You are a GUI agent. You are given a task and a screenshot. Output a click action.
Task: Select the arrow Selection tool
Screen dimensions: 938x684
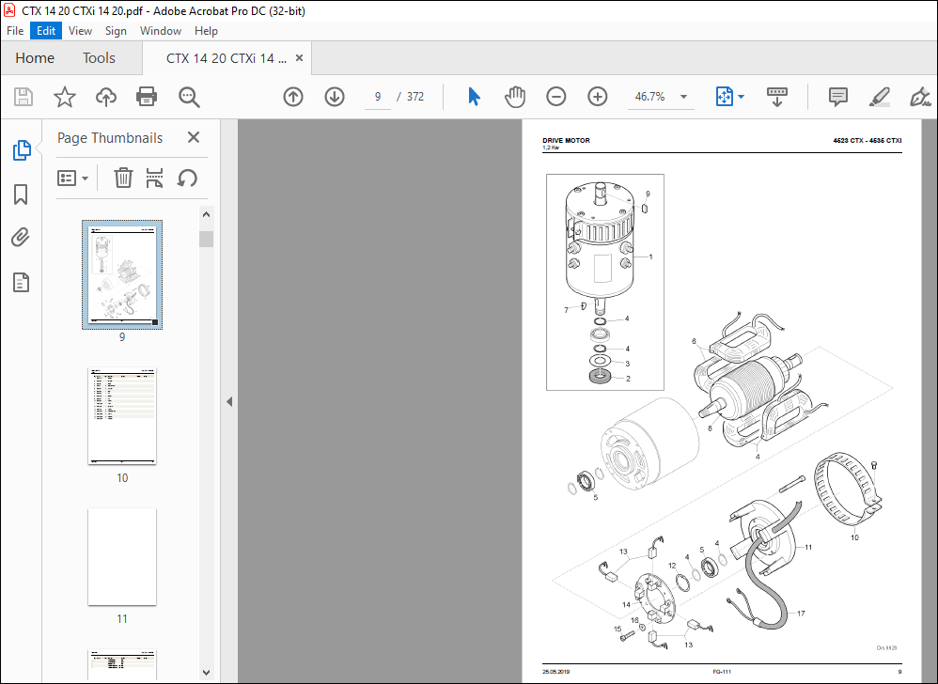pos(474,97)
